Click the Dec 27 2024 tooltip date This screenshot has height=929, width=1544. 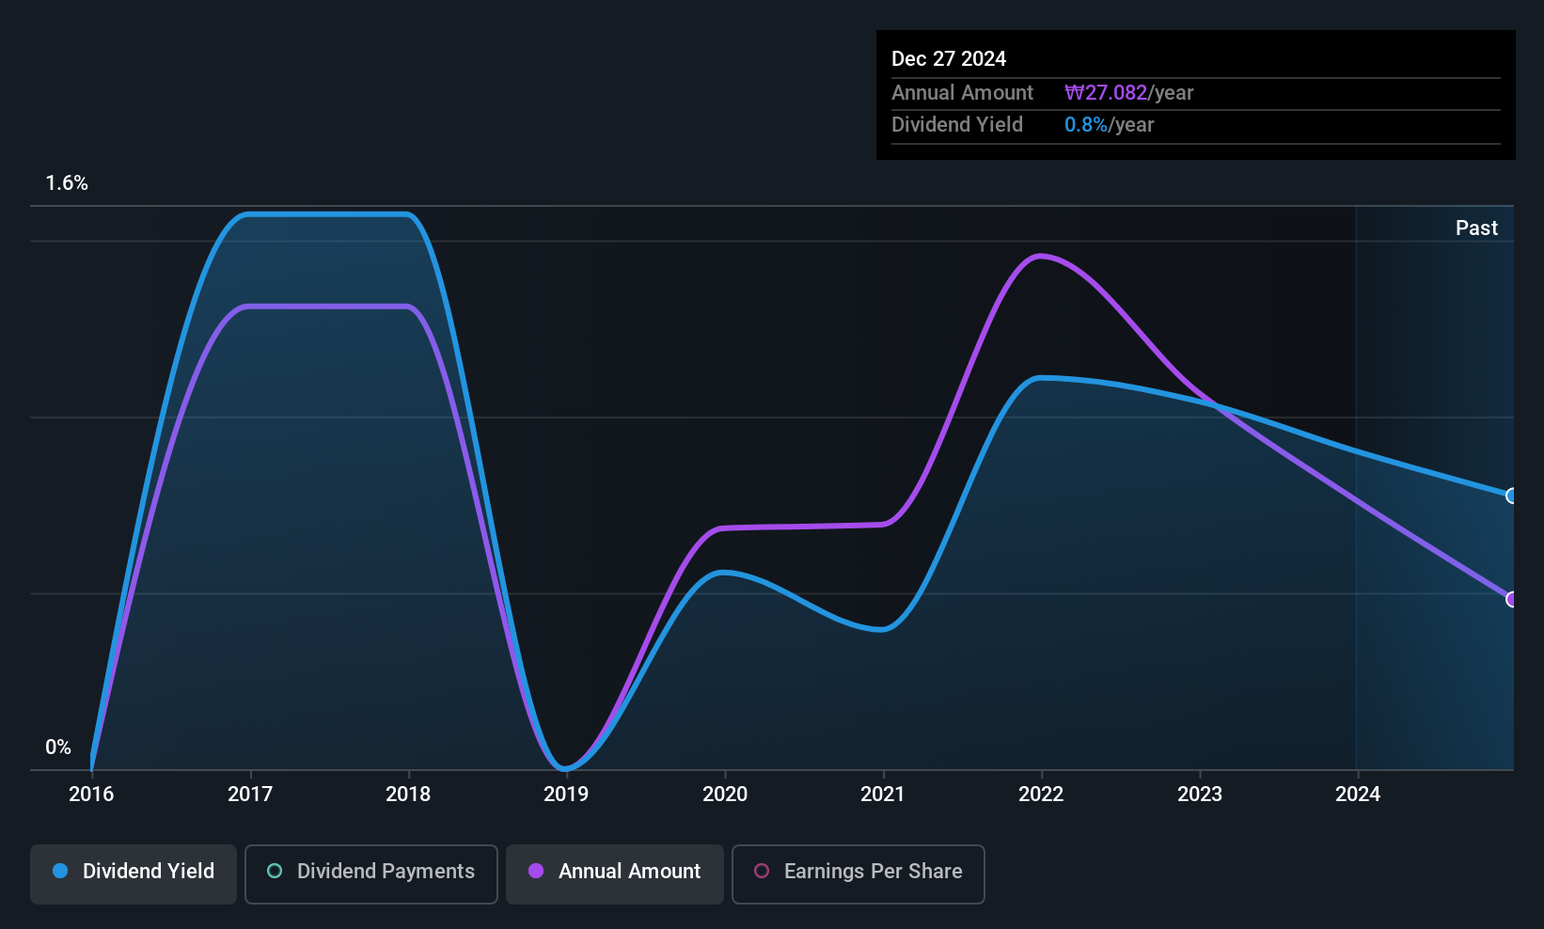(949, 59)
